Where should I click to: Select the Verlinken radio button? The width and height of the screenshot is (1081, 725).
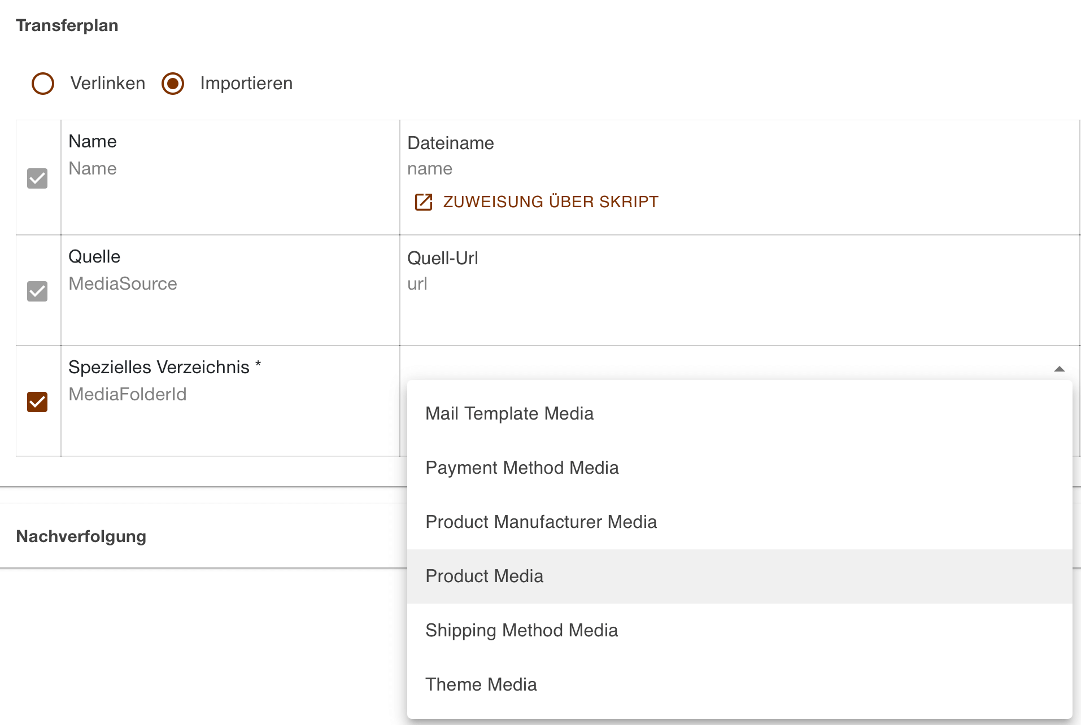42,83
